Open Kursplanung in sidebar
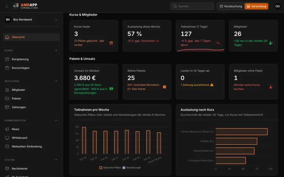This screenshot has width=284, height=177. click(31, 59)
